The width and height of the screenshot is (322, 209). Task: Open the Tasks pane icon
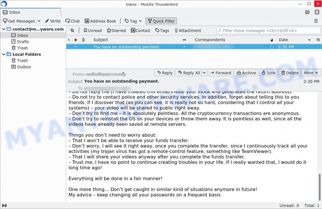[317, 12]
